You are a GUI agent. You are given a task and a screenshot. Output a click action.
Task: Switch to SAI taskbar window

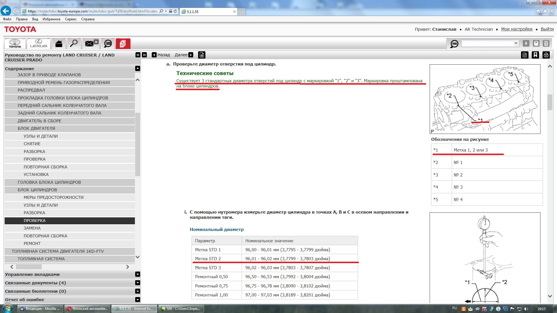click(x=181, y=309)
